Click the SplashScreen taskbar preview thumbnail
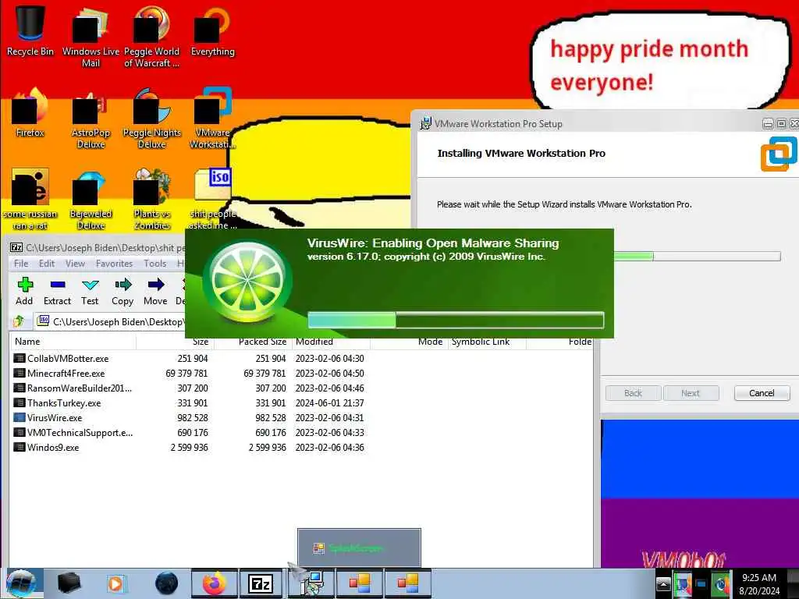 point(359,548)
